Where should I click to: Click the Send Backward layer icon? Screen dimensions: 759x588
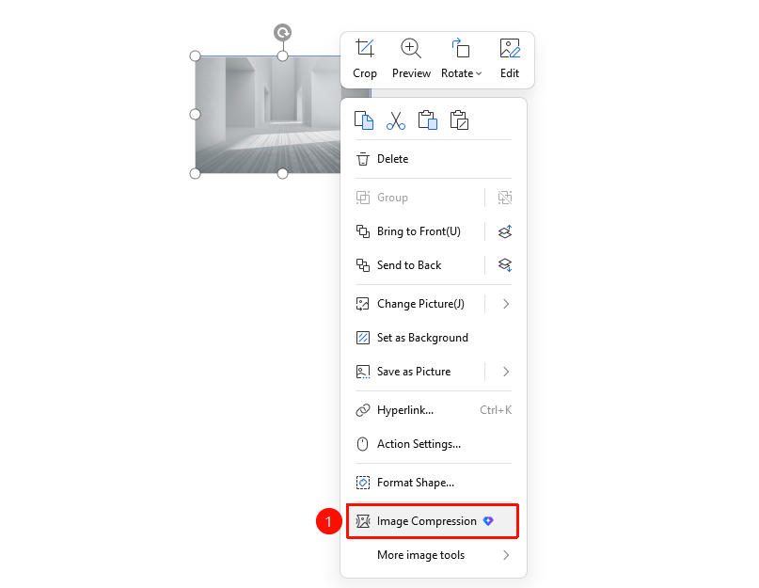pyautogui.click(x=505, y=265)
